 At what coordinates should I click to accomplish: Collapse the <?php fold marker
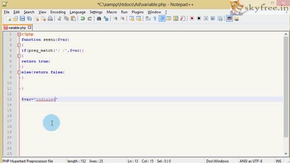click(19, 34)
